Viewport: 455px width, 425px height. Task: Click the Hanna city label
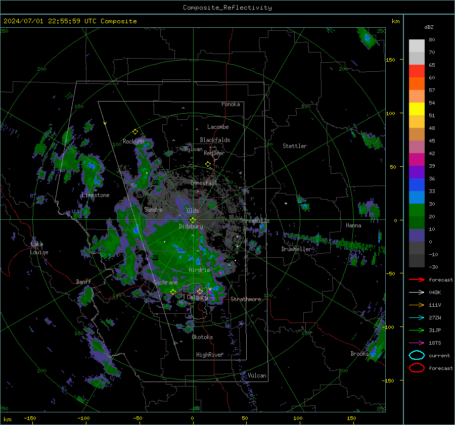click(353, 225)
